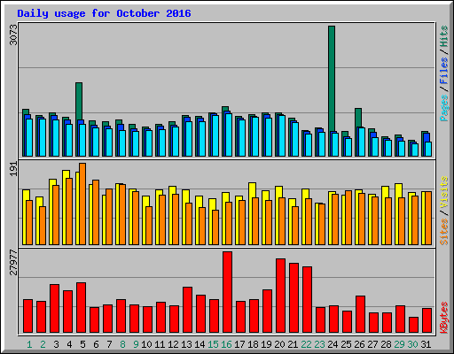Image resolution: width=454 pixels, height=354 pixels.
Task: Click day 5 on the x-axis
Action: pos(82,344)
